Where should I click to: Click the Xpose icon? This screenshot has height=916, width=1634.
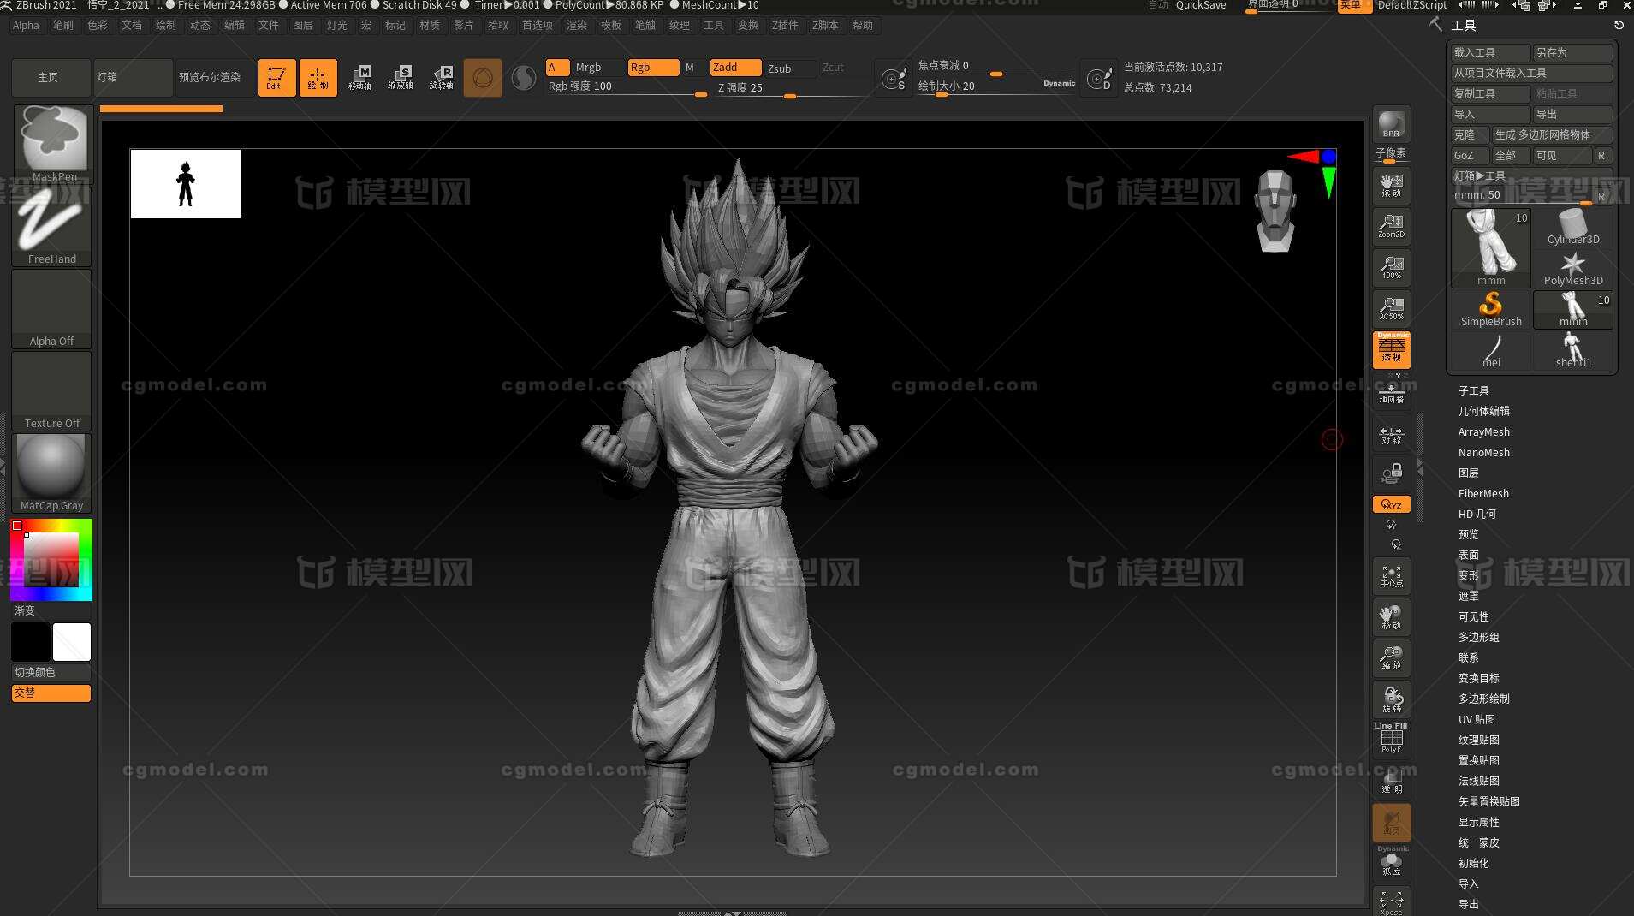[1391, 901]
